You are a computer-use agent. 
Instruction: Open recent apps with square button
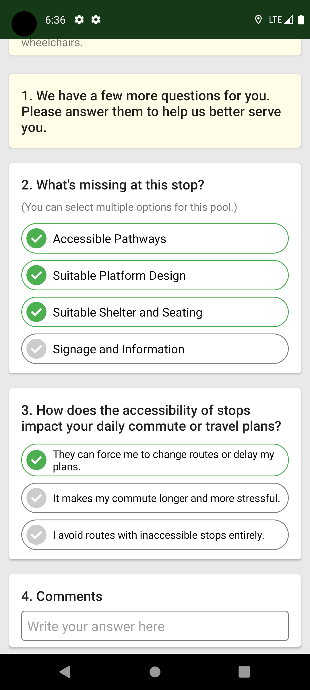[x=244, y=672]
